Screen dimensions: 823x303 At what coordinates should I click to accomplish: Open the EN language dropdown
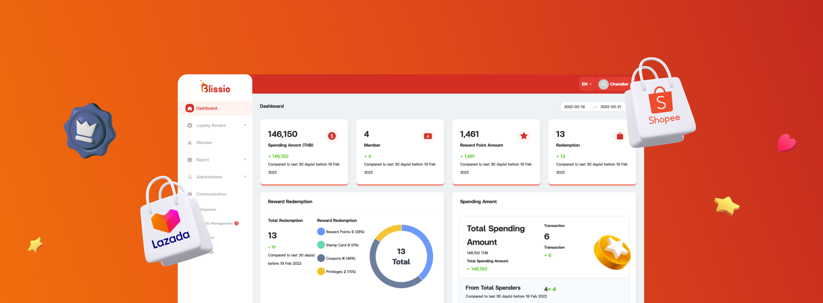pos(587,84)
